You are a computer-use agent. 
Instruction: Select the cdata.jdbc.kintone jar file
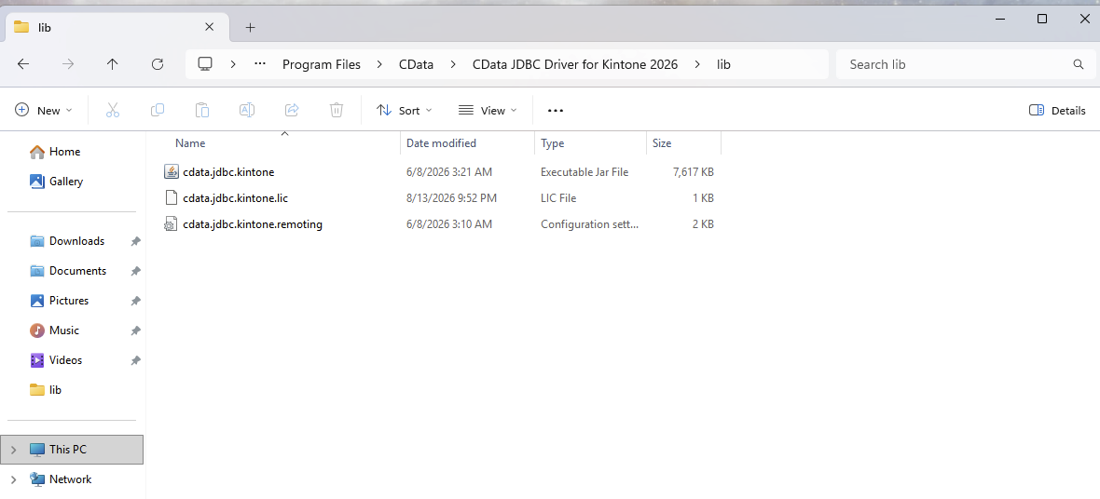coord(228,171)
